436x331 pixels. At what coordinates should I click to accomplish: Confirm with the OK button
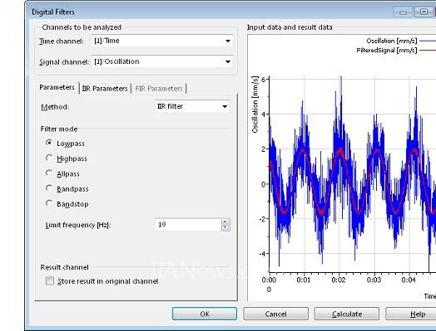tap(205, 314)
